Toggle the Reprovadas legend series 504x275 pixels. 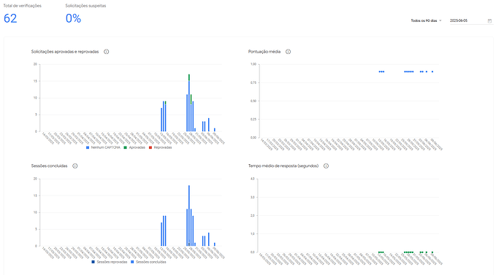point(161,147)
